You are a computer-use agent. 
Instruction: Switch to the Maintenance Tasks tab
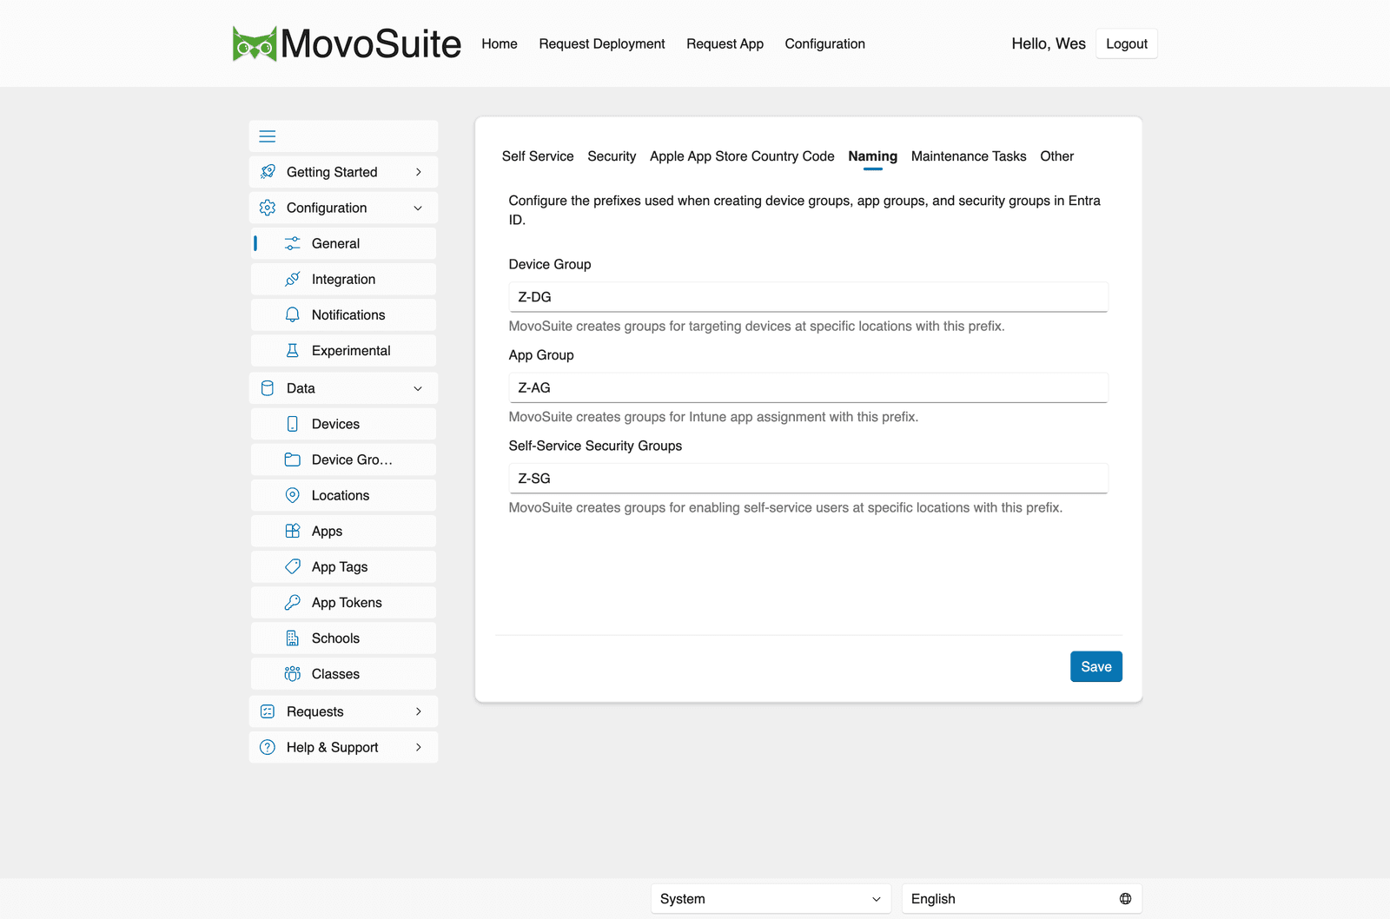[969, 156]
